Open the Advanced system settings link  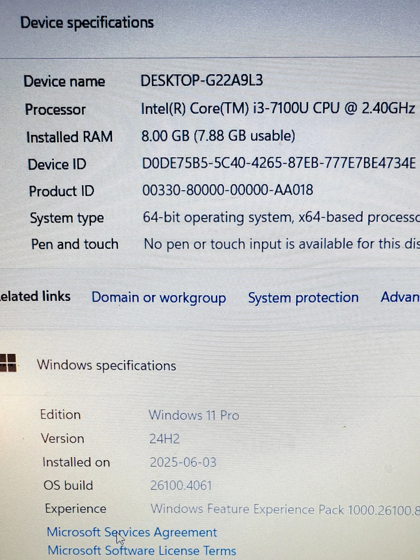tap(400, 297)
